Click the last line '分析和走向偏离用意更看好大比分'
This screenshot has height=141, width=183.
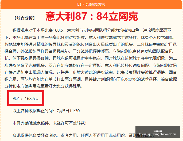(44, 86)
